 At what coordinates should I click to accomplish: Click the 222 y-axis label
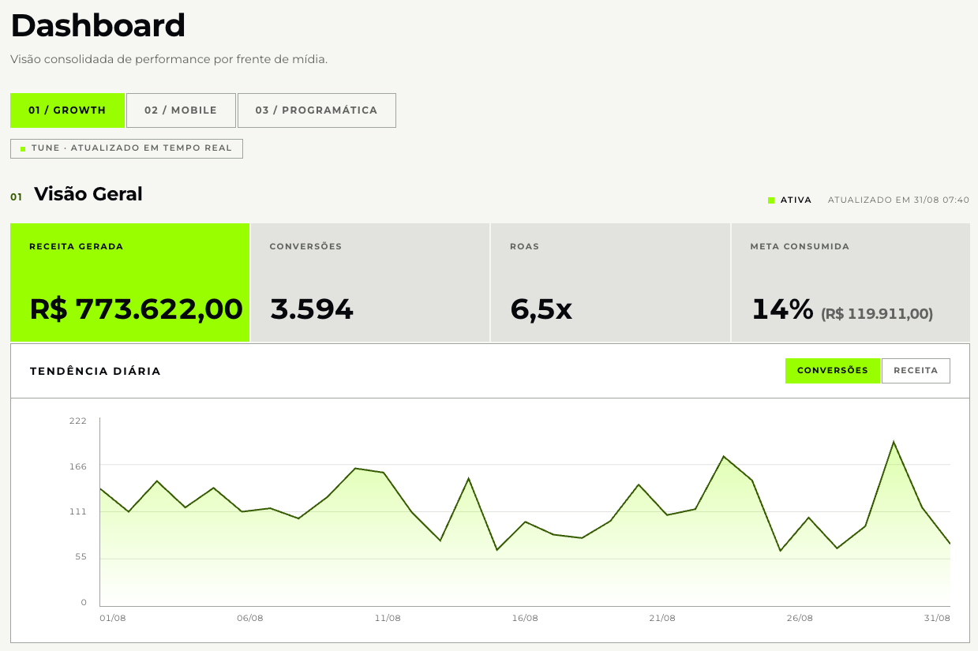78,421
